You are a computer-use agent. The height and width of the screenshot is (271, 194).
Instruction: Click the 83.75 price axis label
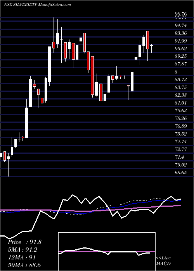(x=181, y=87)
